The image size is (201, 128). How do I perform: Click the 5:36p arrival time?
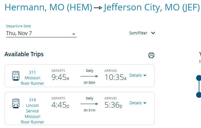(x=113, y=105)
